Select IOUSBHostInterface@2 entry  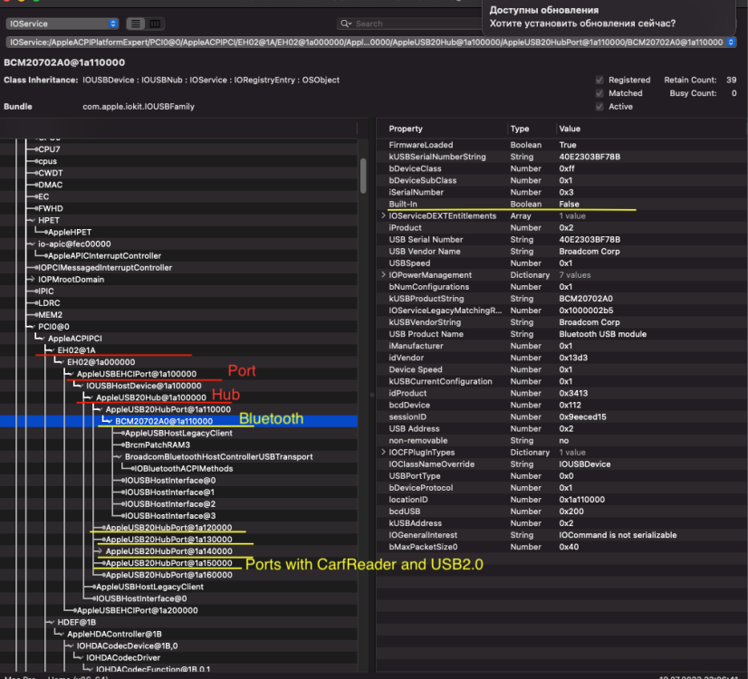(x=170, y=504)
